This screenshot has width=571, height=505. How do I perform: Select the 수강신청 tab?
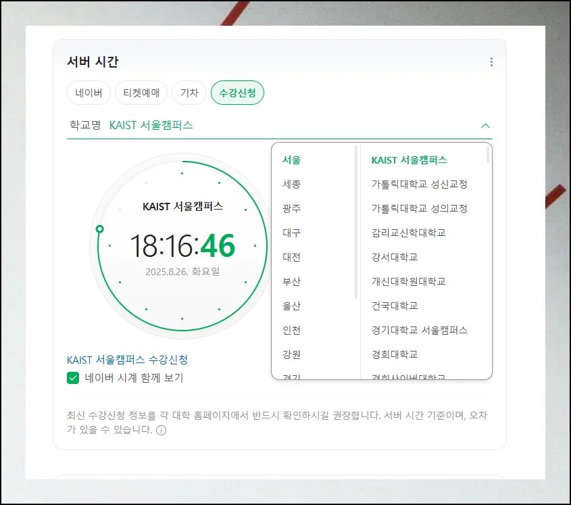(237, 93)
